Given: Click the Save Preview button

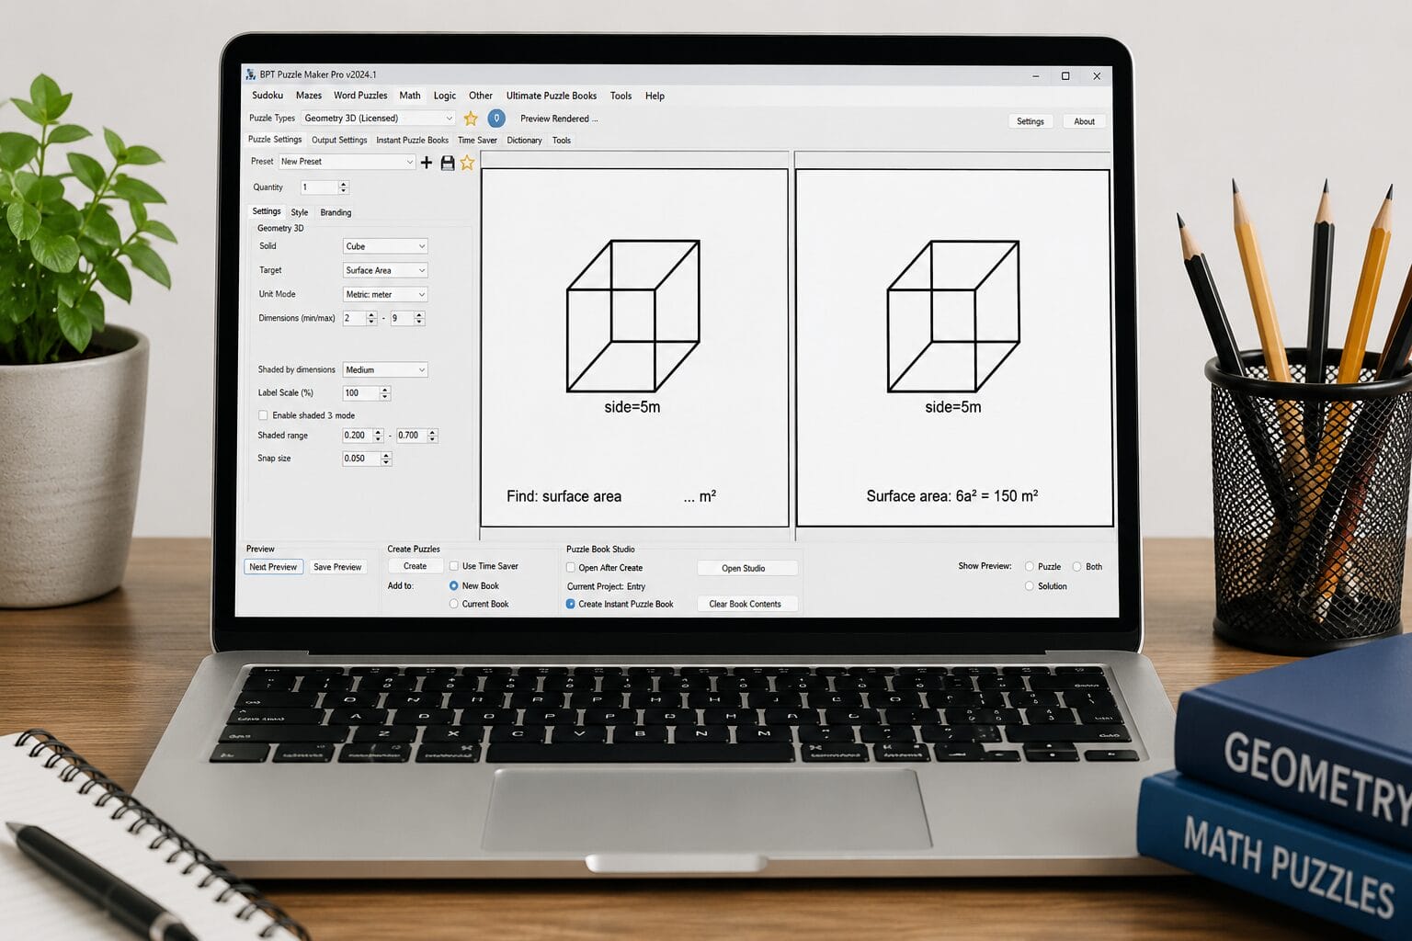Looking at the screenshot, I should pyautogui.click(x=337, y=567).
